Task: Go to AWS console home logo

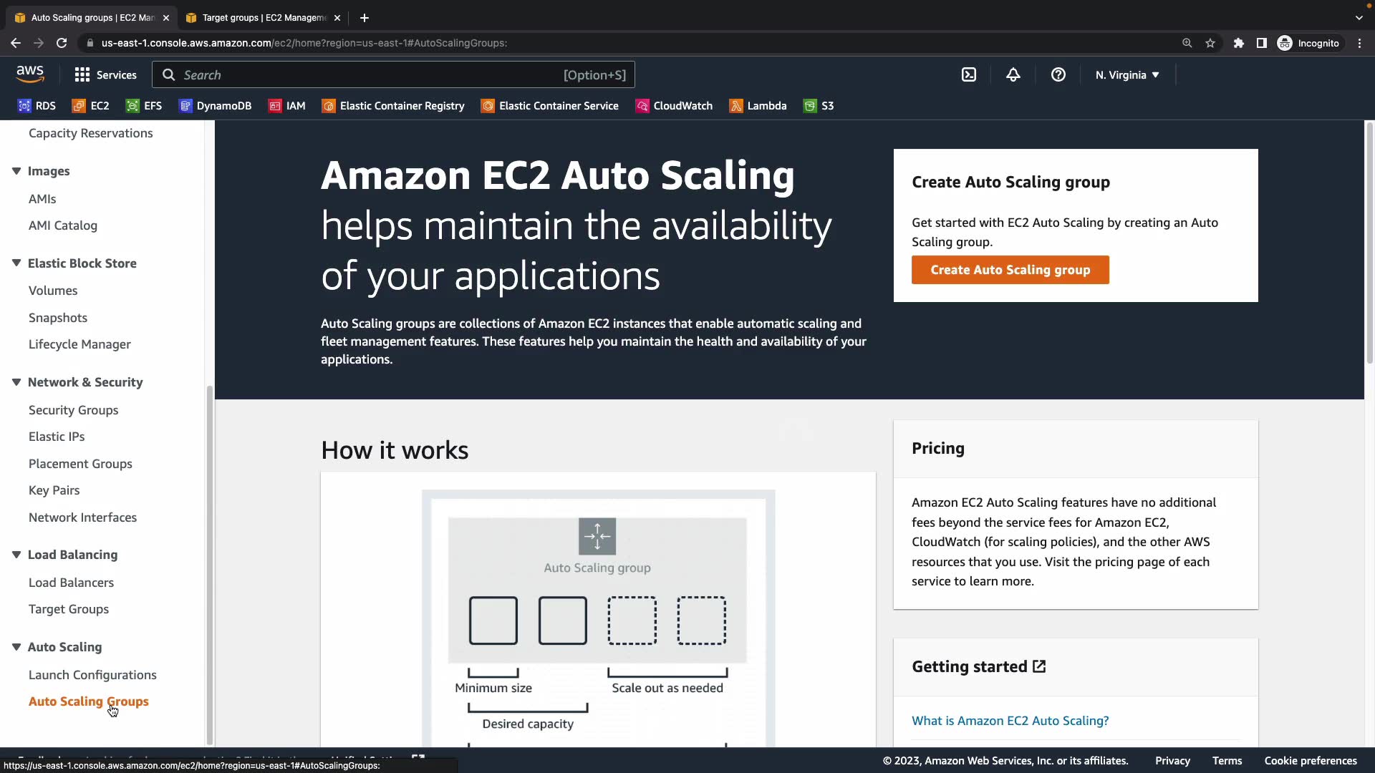Action: pos(30,74)
